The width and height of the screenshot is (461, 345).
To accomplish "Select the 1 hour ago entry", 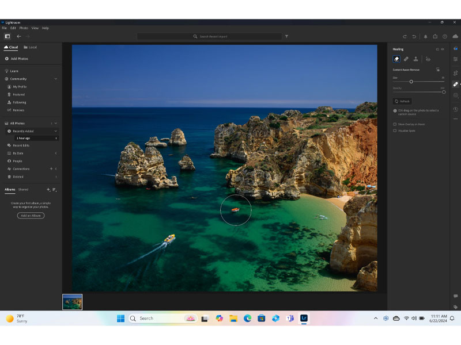I will (x=36, y=138).
